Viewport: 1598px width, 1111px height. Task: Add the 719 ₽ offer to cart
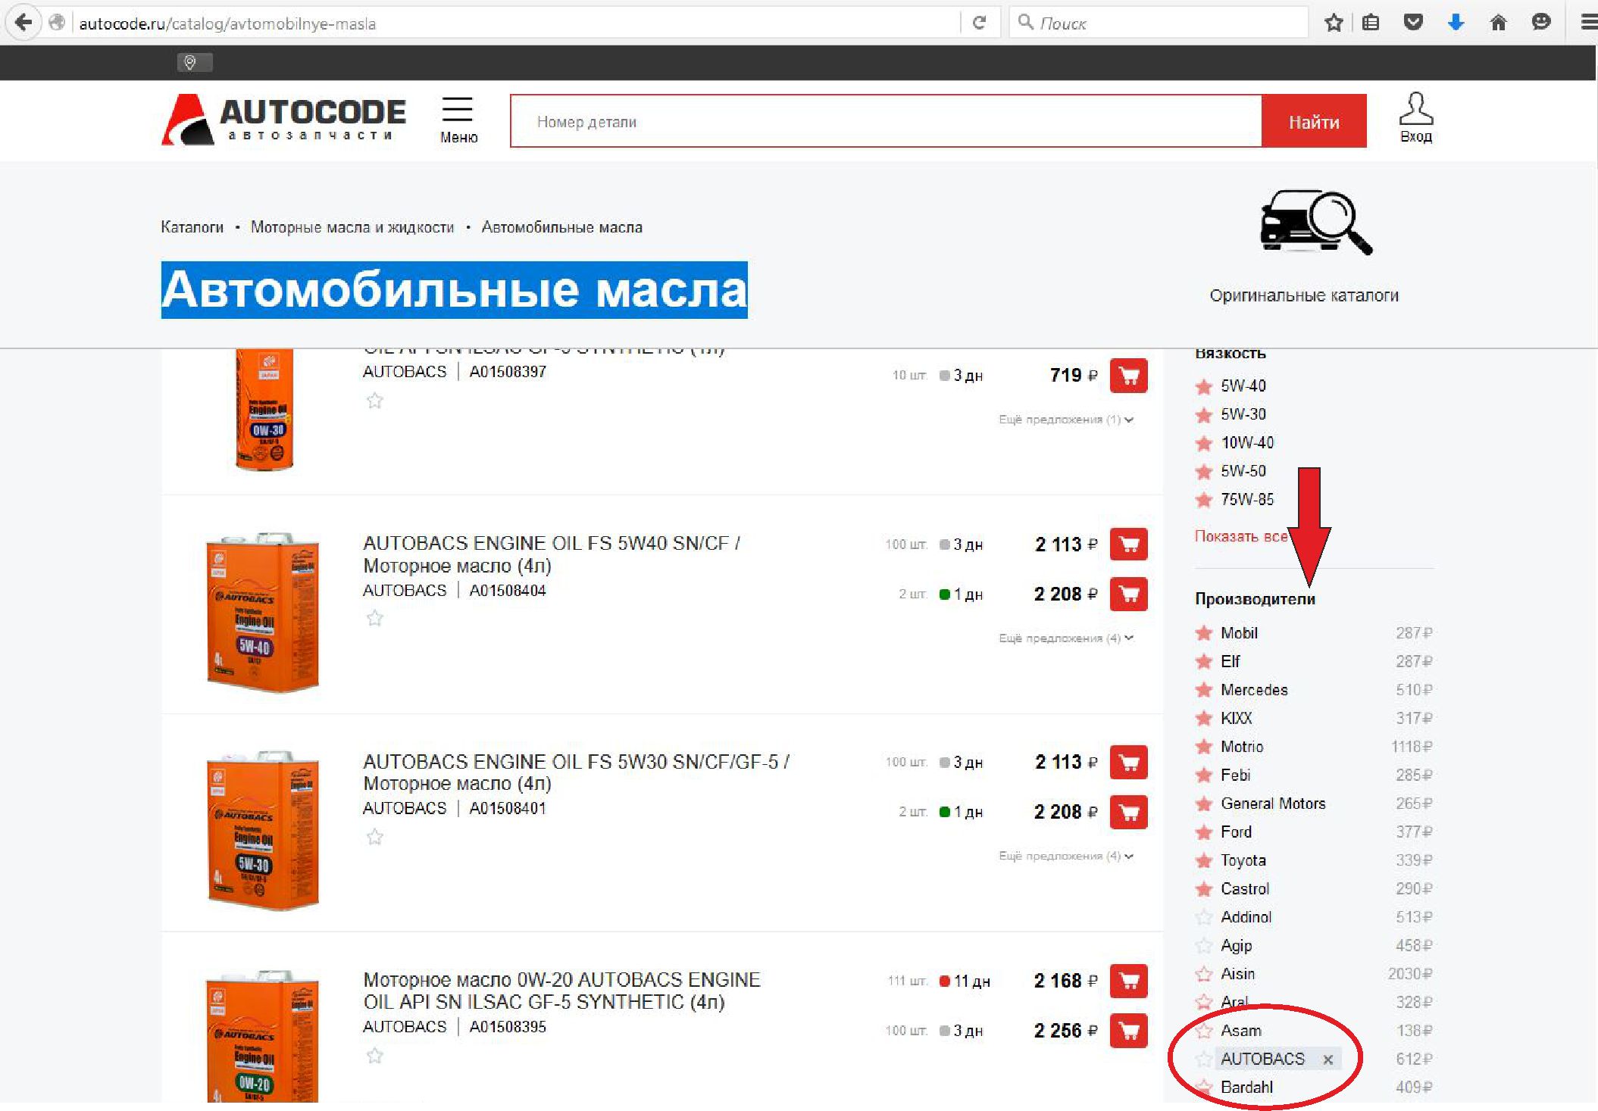click(x=1129, y=376)
